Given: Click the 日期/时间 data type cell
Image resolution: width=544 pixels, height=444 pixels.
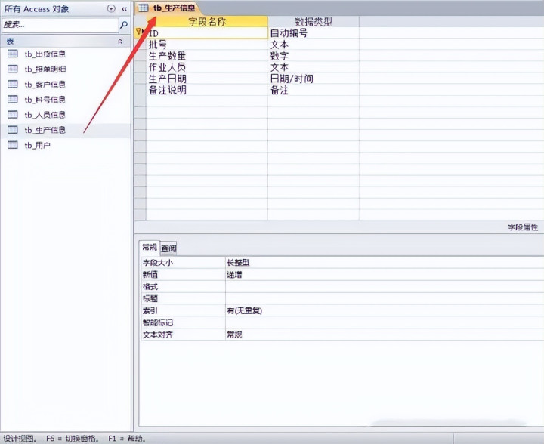Looking at the screenshot, I should [x=314, y=79].
